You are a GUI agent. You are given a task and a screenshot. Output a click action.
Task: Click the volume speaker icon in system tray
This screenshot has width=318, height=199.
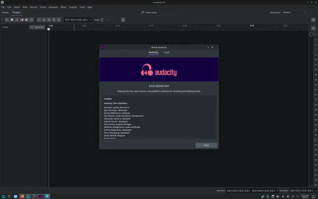click(278, 197)
